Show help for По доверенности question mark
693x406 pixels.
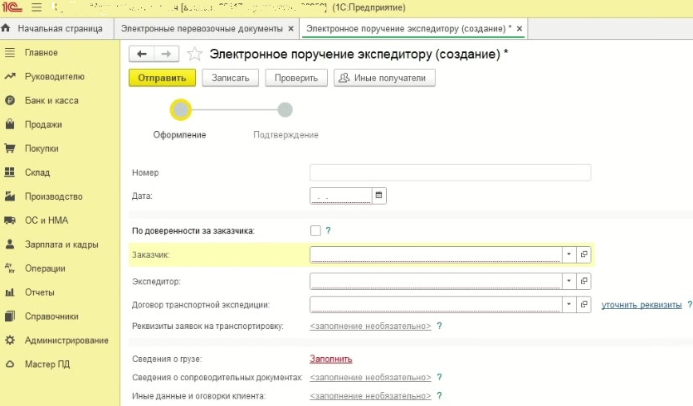coord(328,230)
